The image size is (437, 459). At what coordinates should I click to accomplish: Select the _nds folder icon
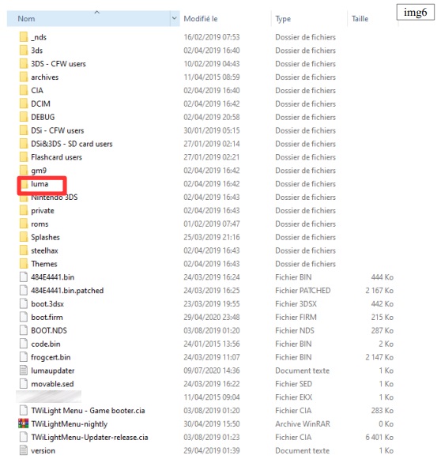tap(24, 37)
